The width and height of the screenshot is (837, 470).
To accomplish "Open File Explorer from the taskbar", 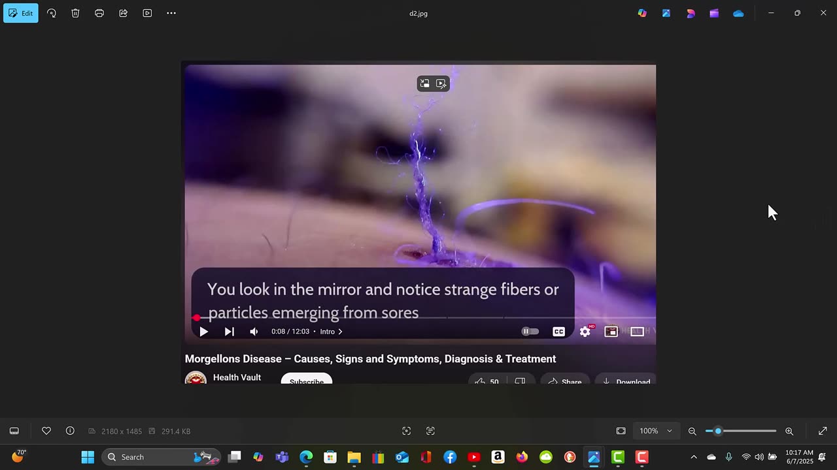I will (x=354, y=457).
